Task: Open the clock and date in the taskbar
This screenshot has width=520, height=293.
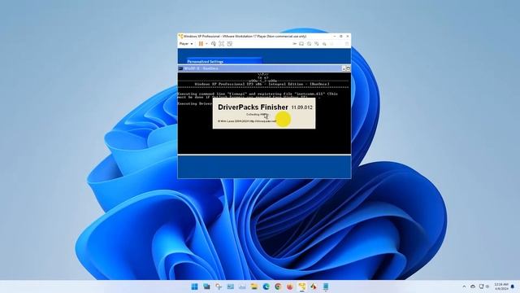Action: (501, 286)
